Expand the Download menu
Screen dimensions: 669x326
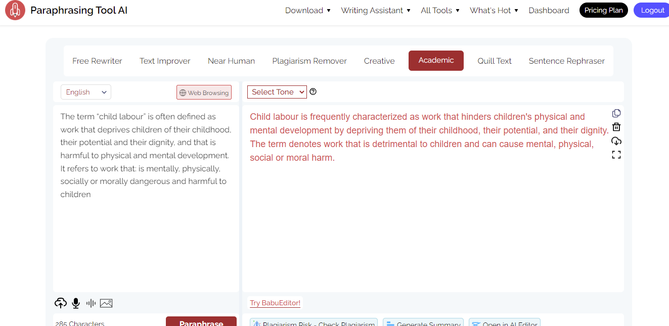pyautogui.click(x=307, y=11)
